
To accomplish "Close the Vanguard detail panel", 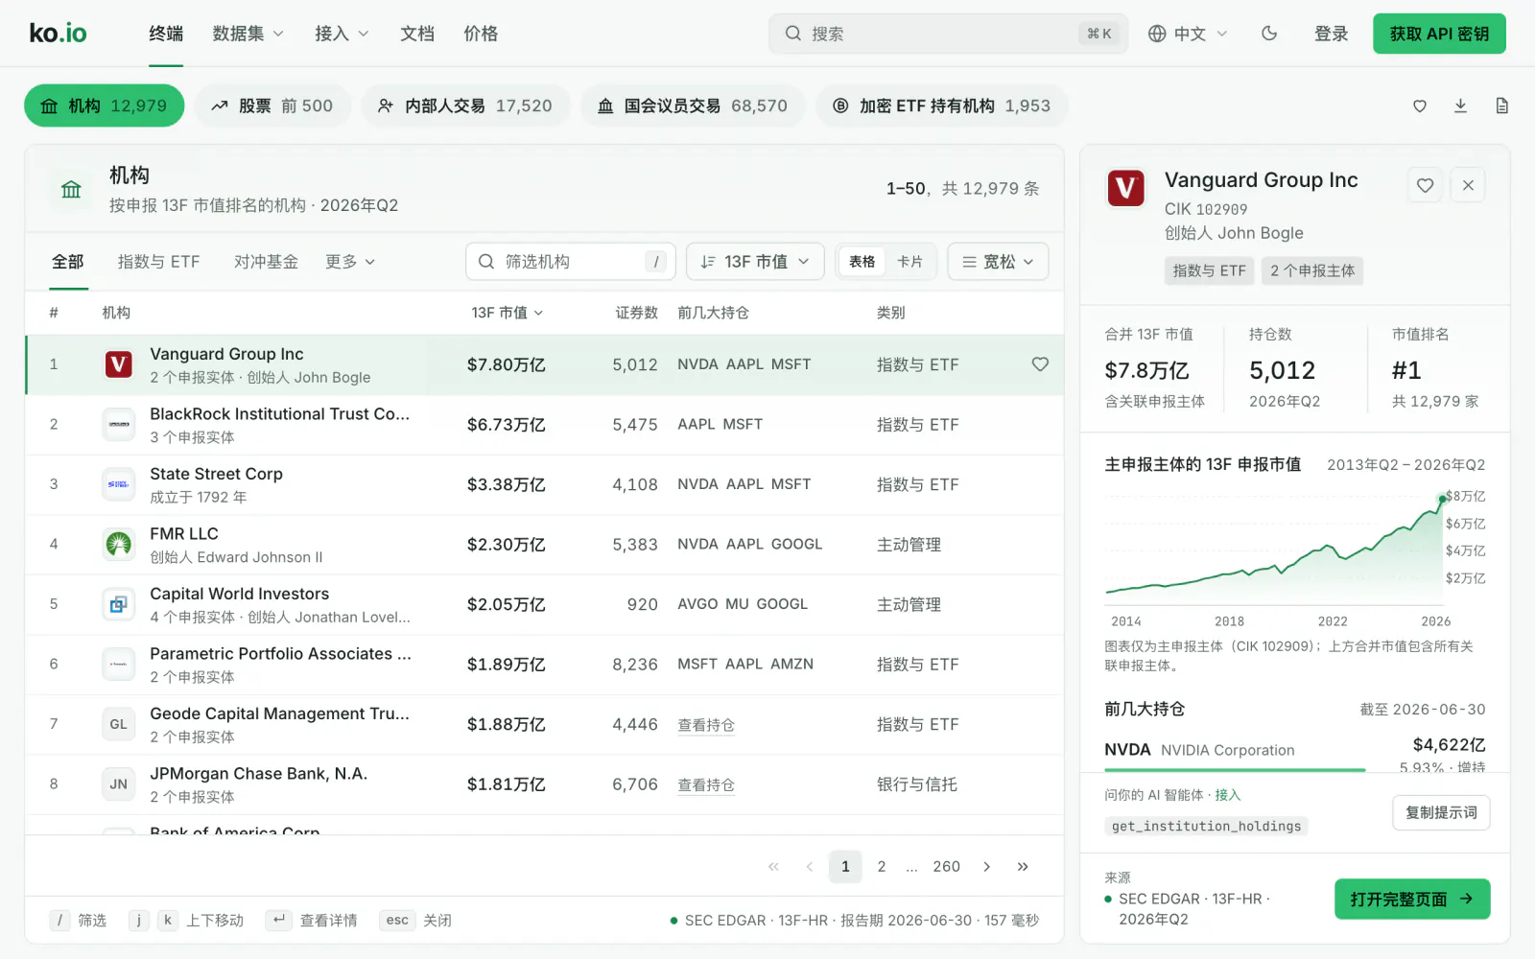I will [x=1468, y=185].
